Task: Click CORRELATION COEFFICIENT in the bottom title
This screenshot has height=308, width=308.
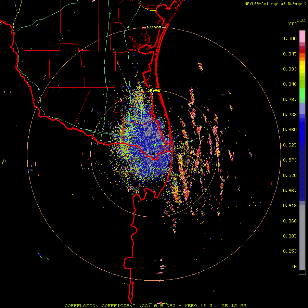Action: click(x=100, y=306)
